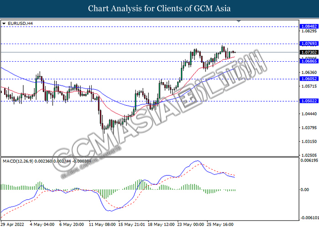Click the 6 May 20:00 time label
Image resolution: width=319 pixels, height=227 pixels.
72,224
